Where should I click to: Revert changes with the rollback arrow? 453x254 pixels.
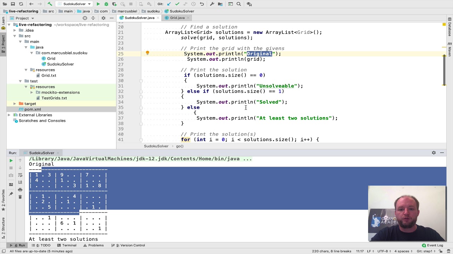[202, 4]
